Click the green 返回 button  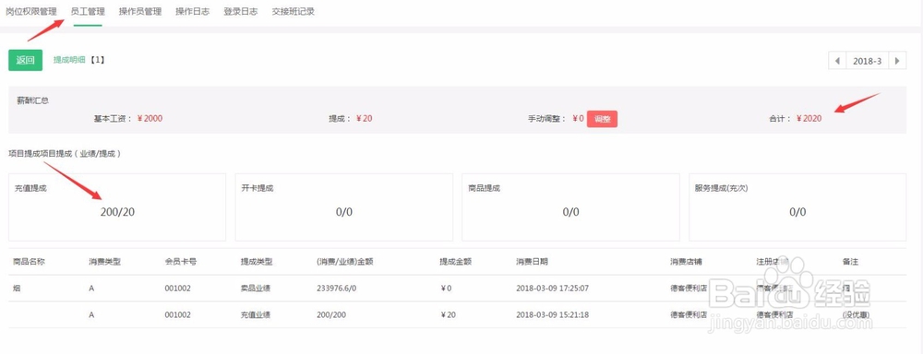[x=25, y=60]
